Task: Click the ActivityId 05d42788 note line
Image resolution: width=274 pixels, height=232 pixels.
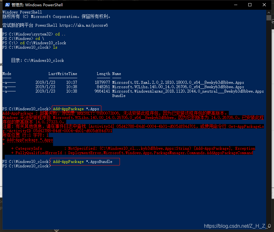Action: pos(133,128)
